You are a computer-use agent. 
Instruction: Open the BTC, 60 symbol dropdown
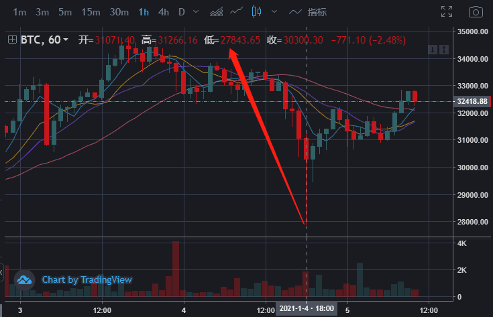pos(44,40)
